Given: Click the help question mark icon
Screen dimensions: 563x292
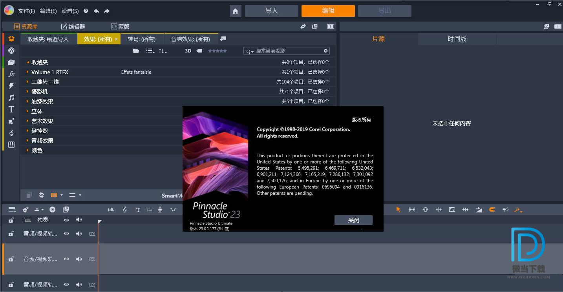Looking at the screenshot, I should pos(86,11).
